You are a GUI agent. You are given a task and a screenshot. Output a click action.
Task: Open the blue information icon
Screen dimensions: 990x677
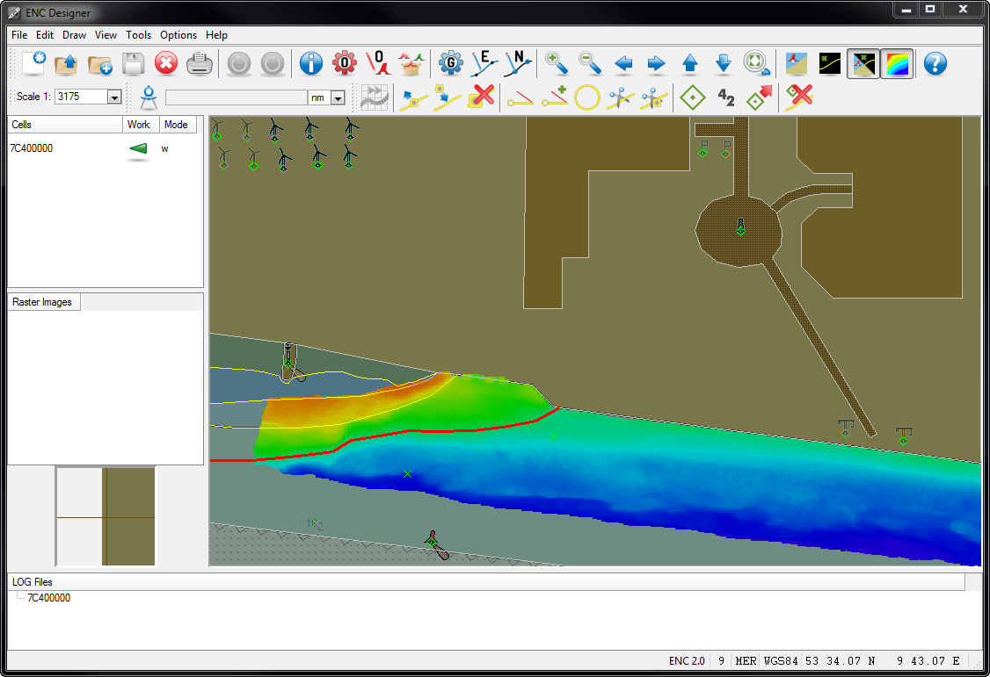[311, 63]
